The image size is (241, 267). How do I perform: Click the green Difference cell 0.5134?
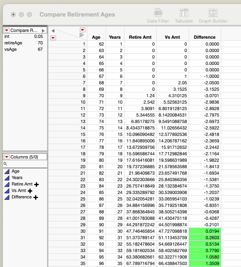click(205, 244)
